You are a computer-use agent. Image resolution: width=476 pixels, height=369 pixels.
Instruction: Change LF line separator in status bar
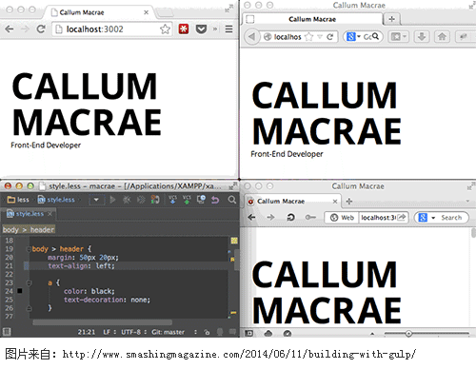click(109, 332)
